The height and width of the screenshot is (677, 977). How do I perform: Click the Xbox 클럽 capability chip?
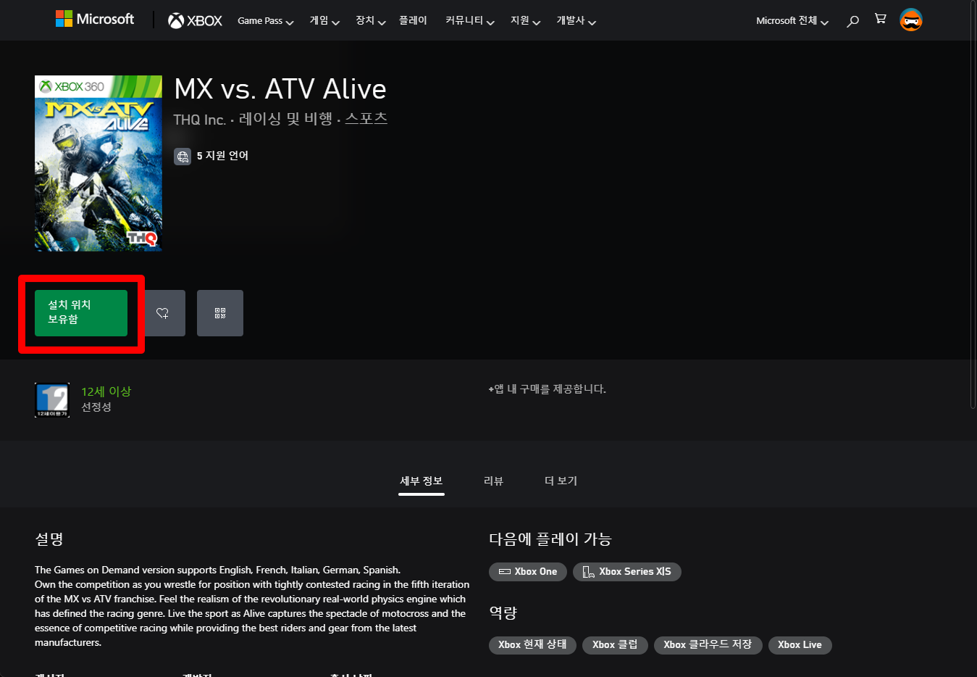coord(615,645)
